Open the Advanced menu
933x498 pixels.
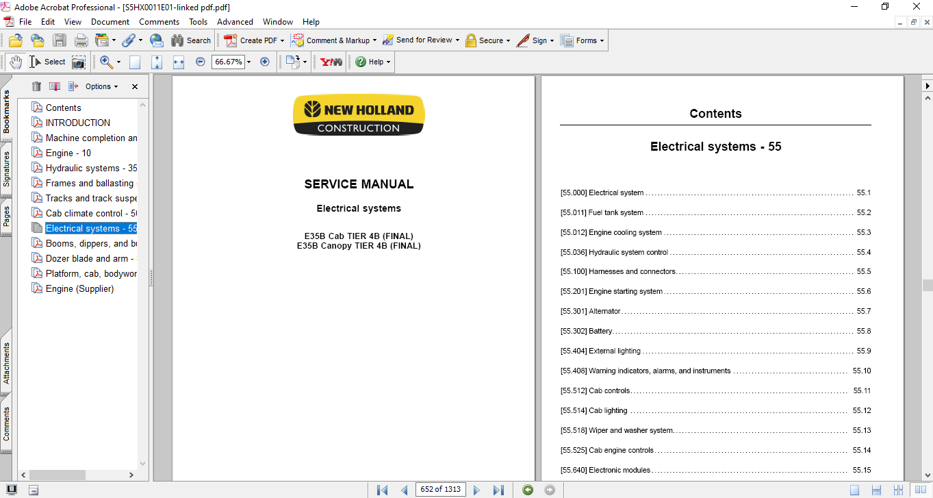tap(235, 22)
